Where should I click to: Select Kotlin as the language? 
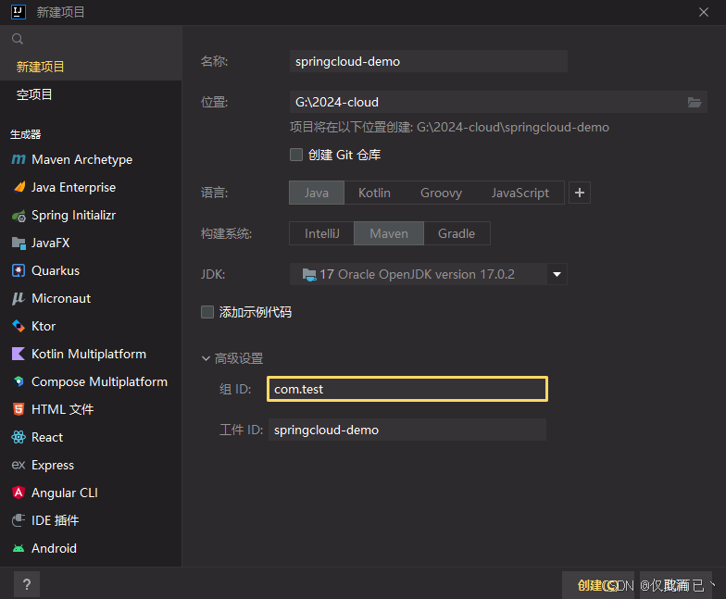(x=374, y=193)
